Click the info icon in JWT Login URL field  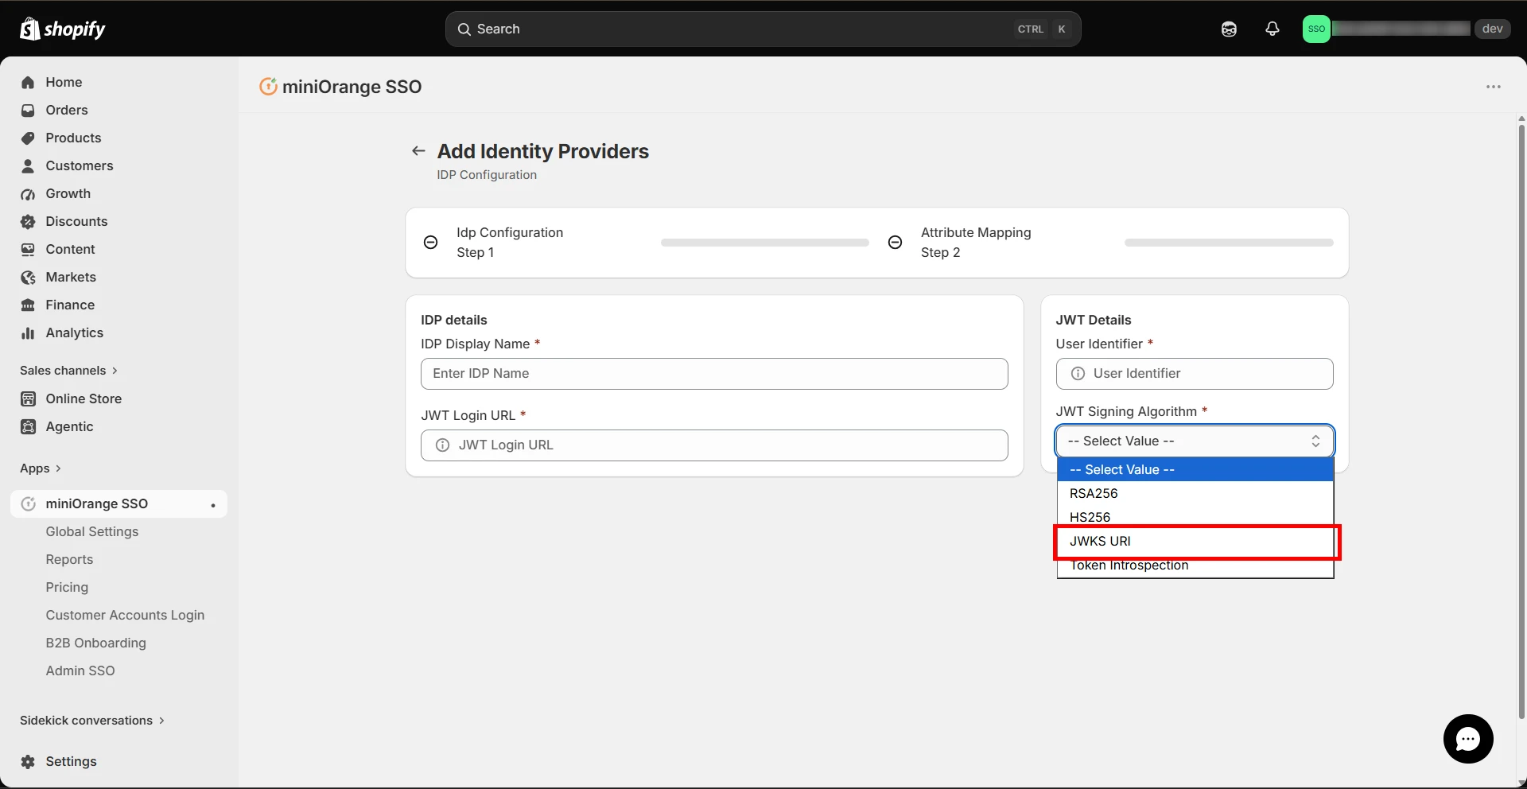[442, 445]
